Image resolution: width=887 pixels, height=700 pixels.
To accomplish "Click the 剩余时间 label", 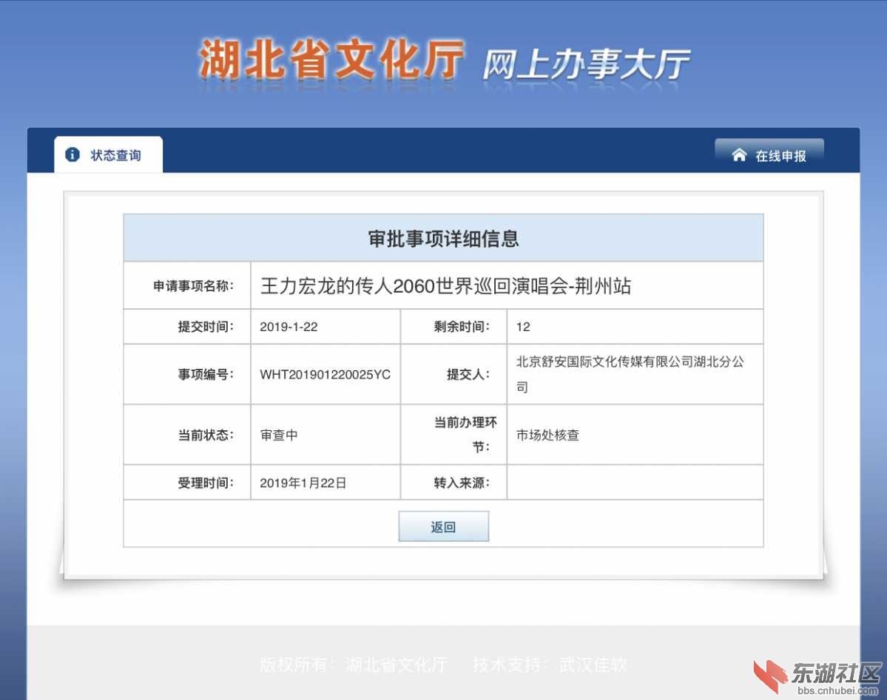I will (x=462, y=327).
